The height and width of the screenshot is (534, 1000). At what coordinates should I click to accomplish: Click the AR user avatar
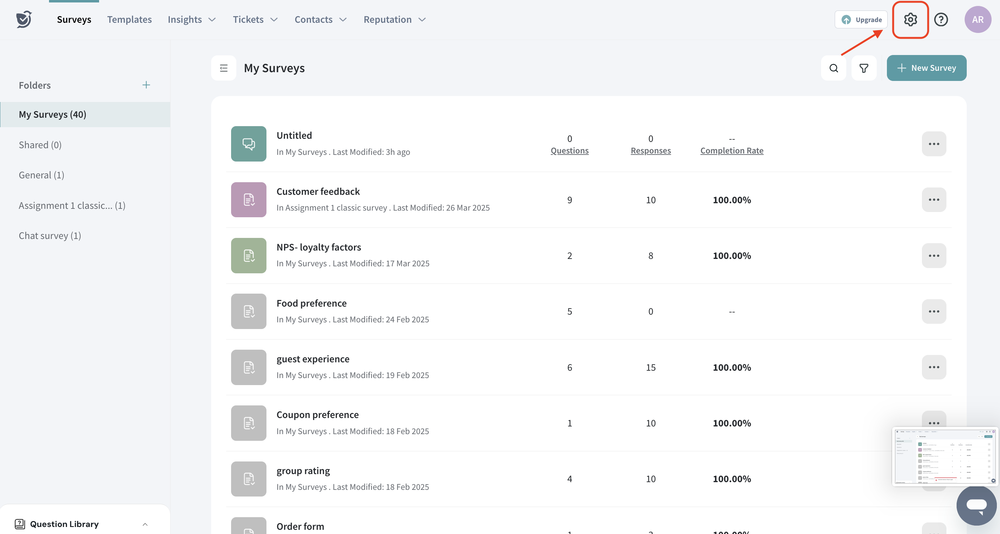point(977,19)
